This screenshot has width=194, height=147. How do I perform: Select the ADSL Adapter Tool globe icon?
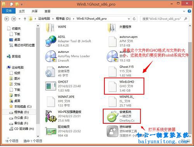pyautogui.click(x=50, y=41)
